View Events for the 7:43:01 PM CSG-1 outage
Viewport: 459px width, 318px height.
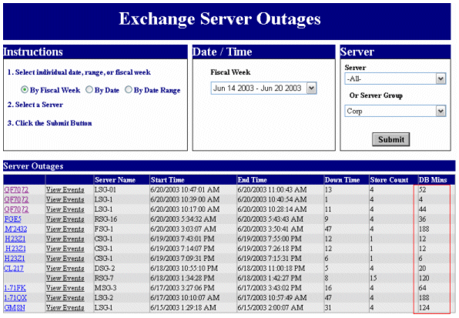click(65, 239)
